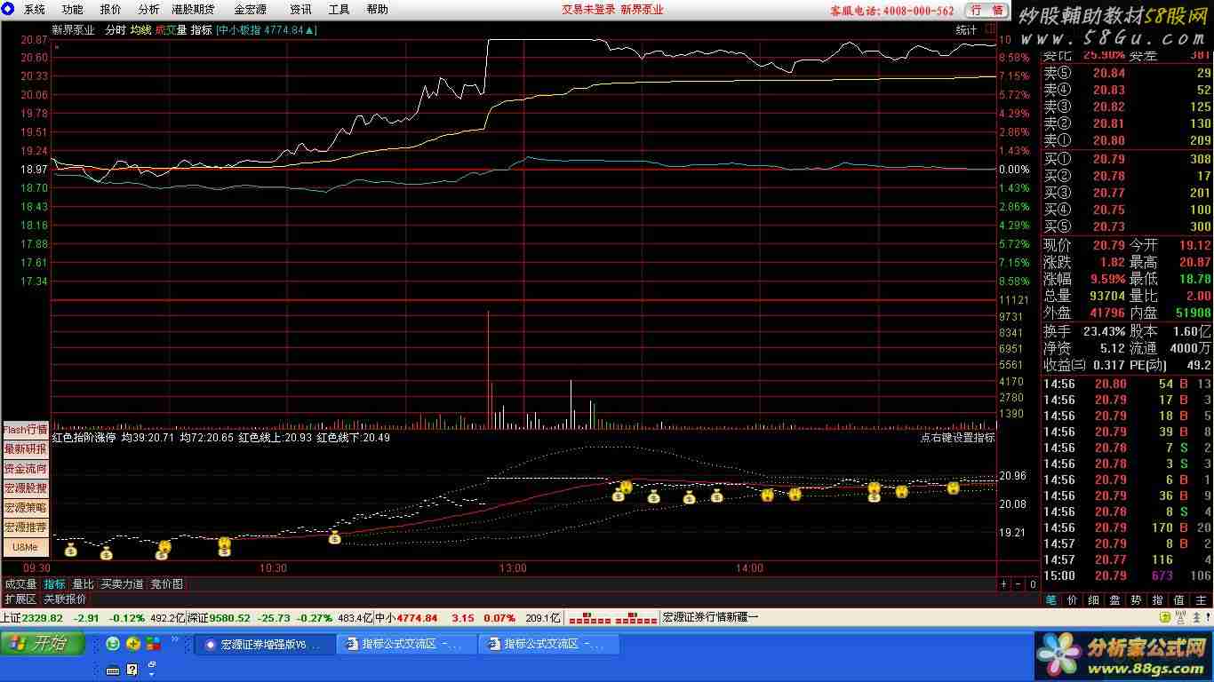The width and height of the screenshot is (1214, 682).
Task: Open the 帮助 menu
Action: 377,10
